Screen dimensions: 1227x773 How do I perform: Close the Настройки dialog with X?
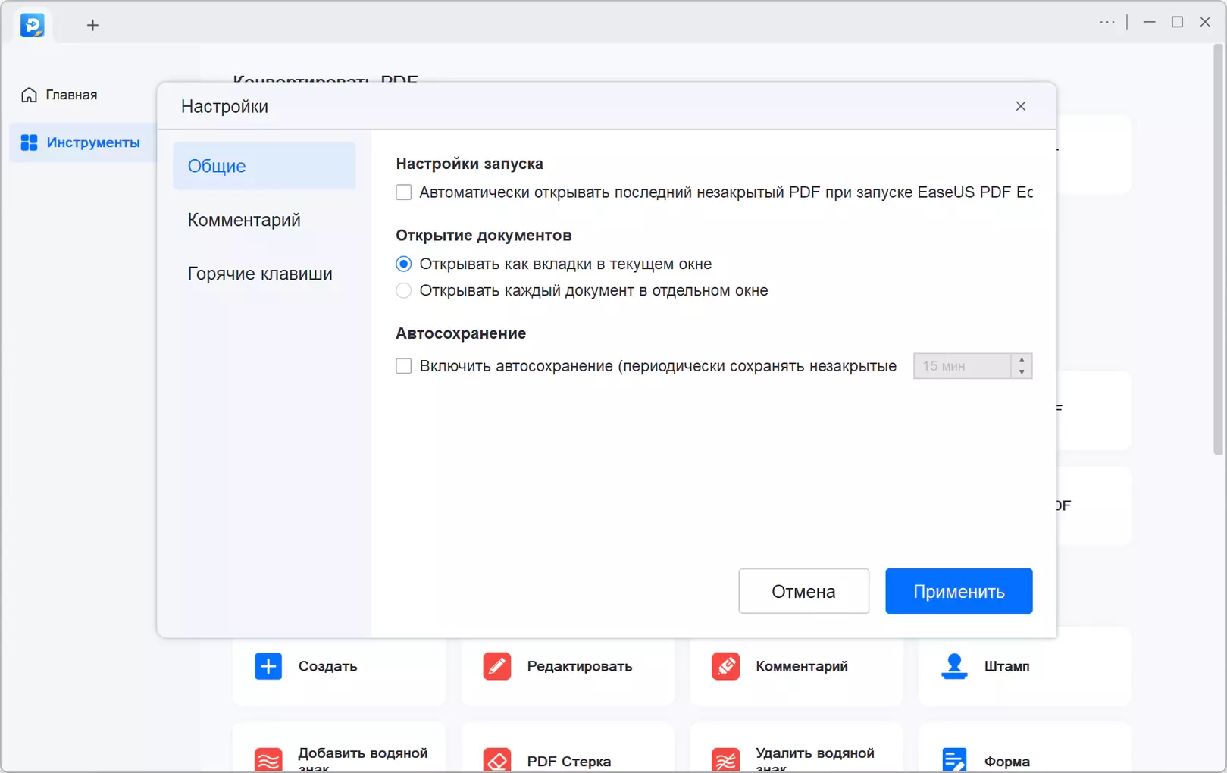point(1021,106)
